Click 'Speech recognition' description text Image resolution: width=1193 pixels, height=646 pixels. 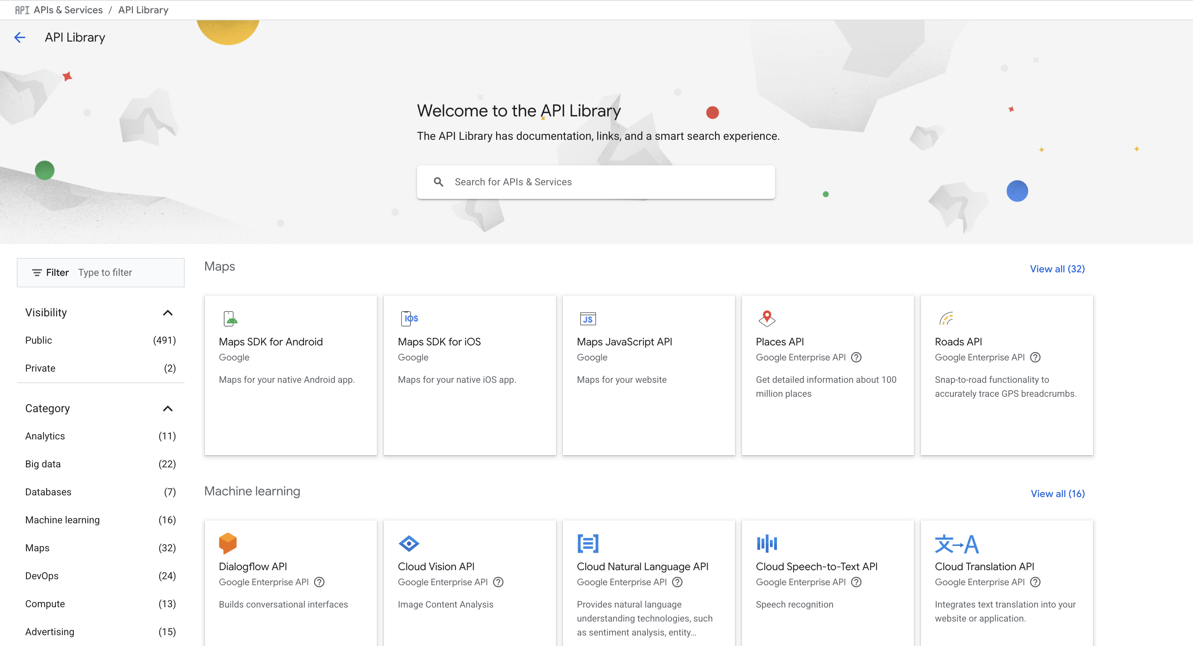click(794, 604)
